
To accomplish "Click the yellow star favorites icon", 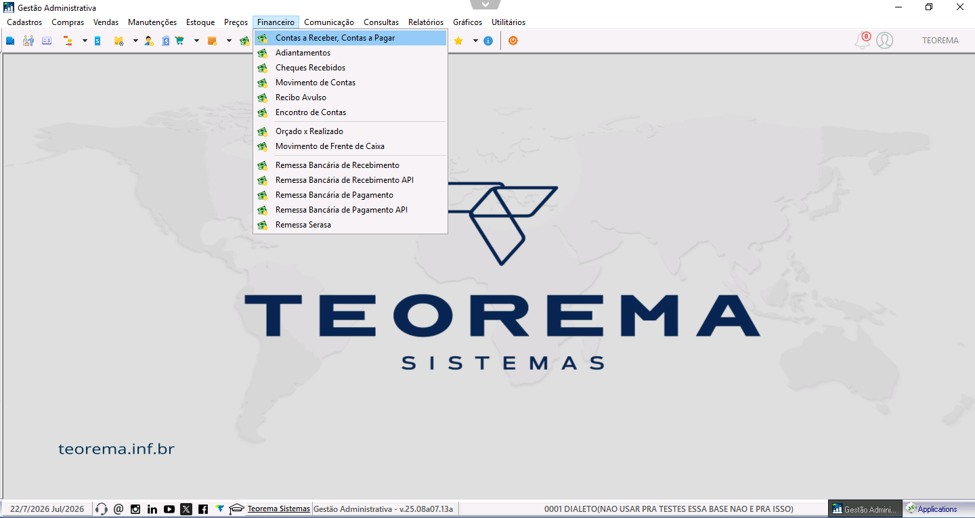I will pyautogui.click(x=458, y=41).
